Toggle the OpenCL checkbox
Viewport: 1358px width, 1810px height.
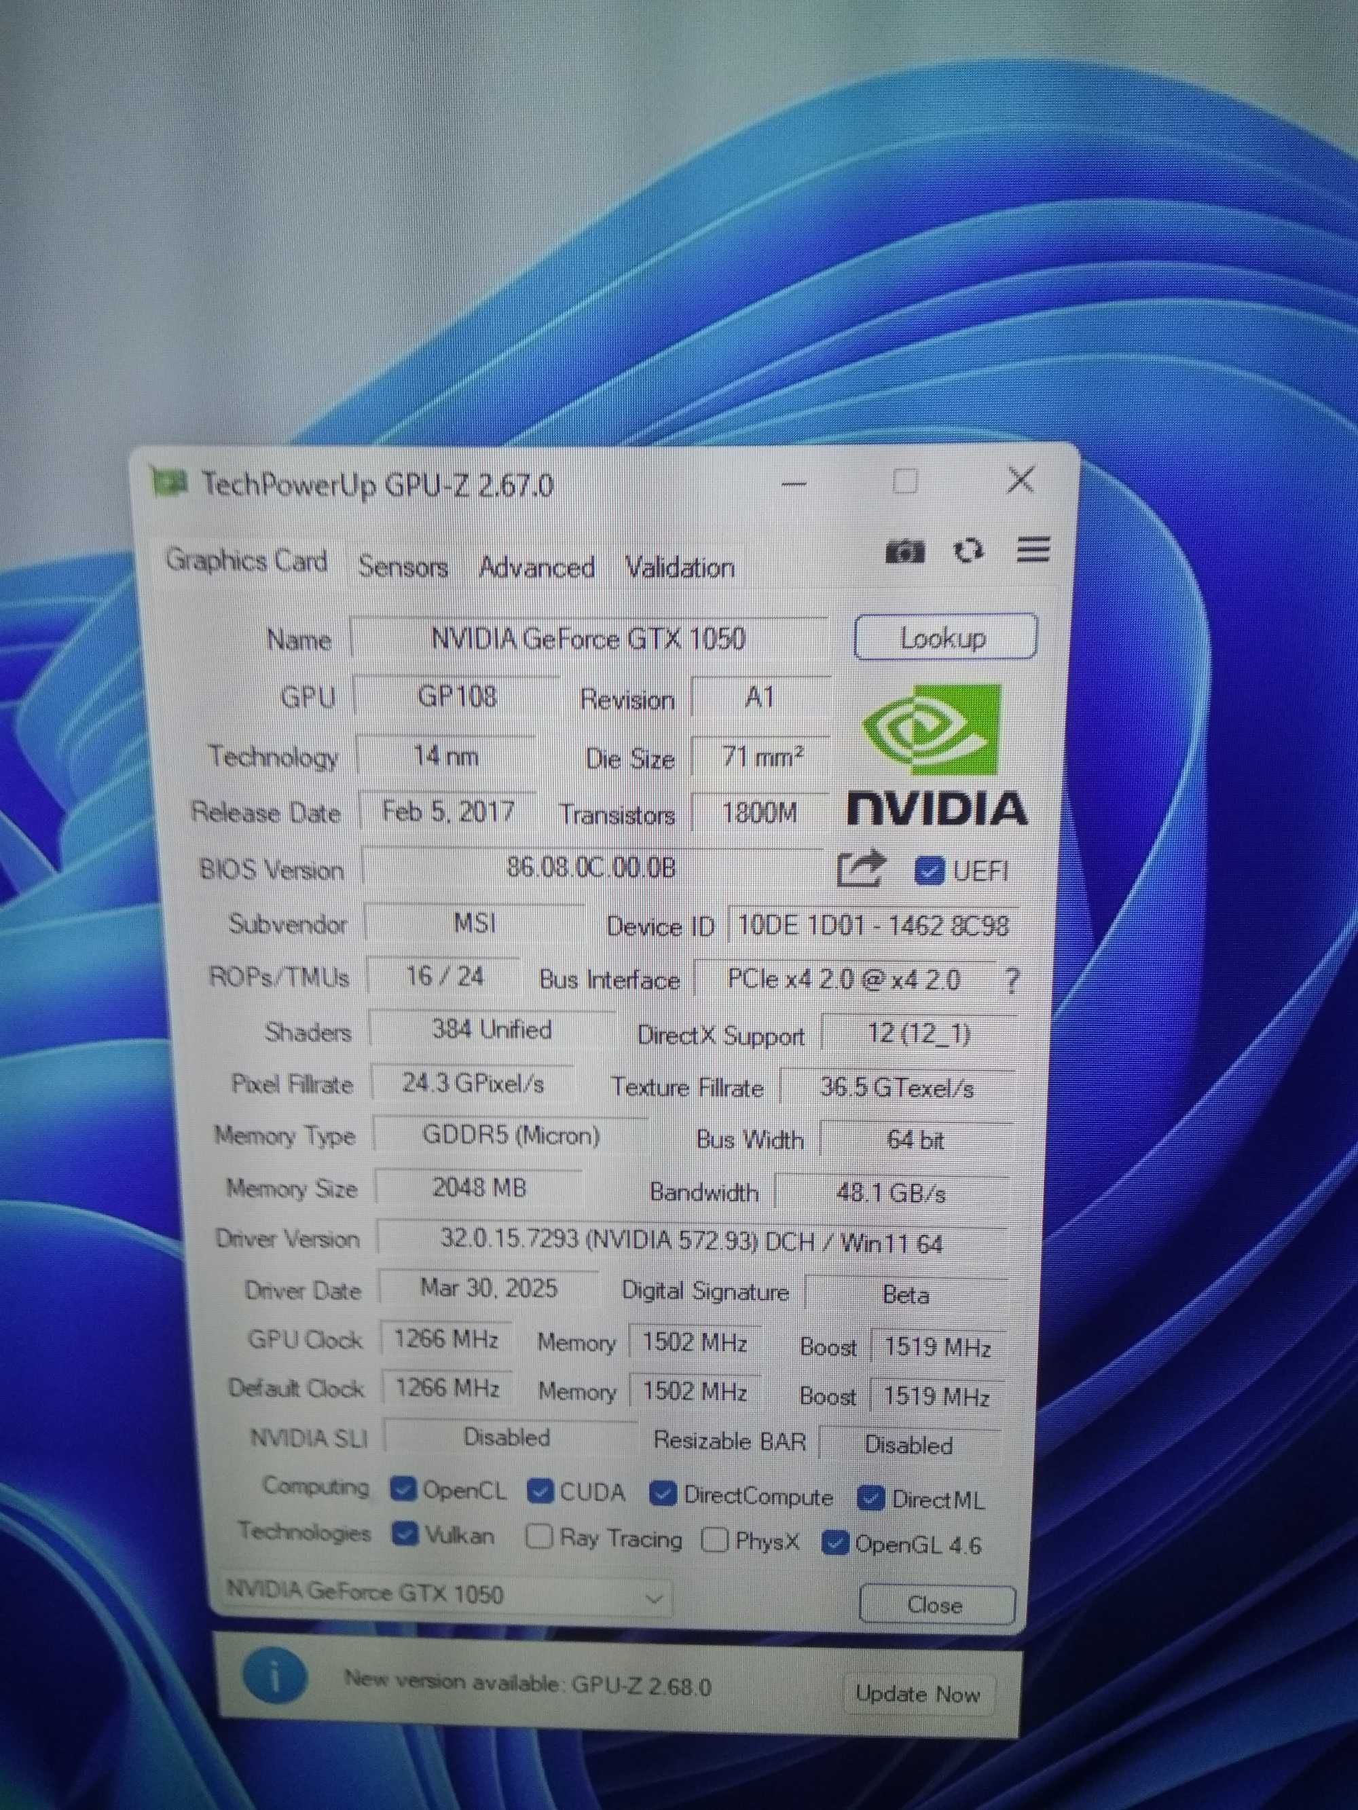403,1489
